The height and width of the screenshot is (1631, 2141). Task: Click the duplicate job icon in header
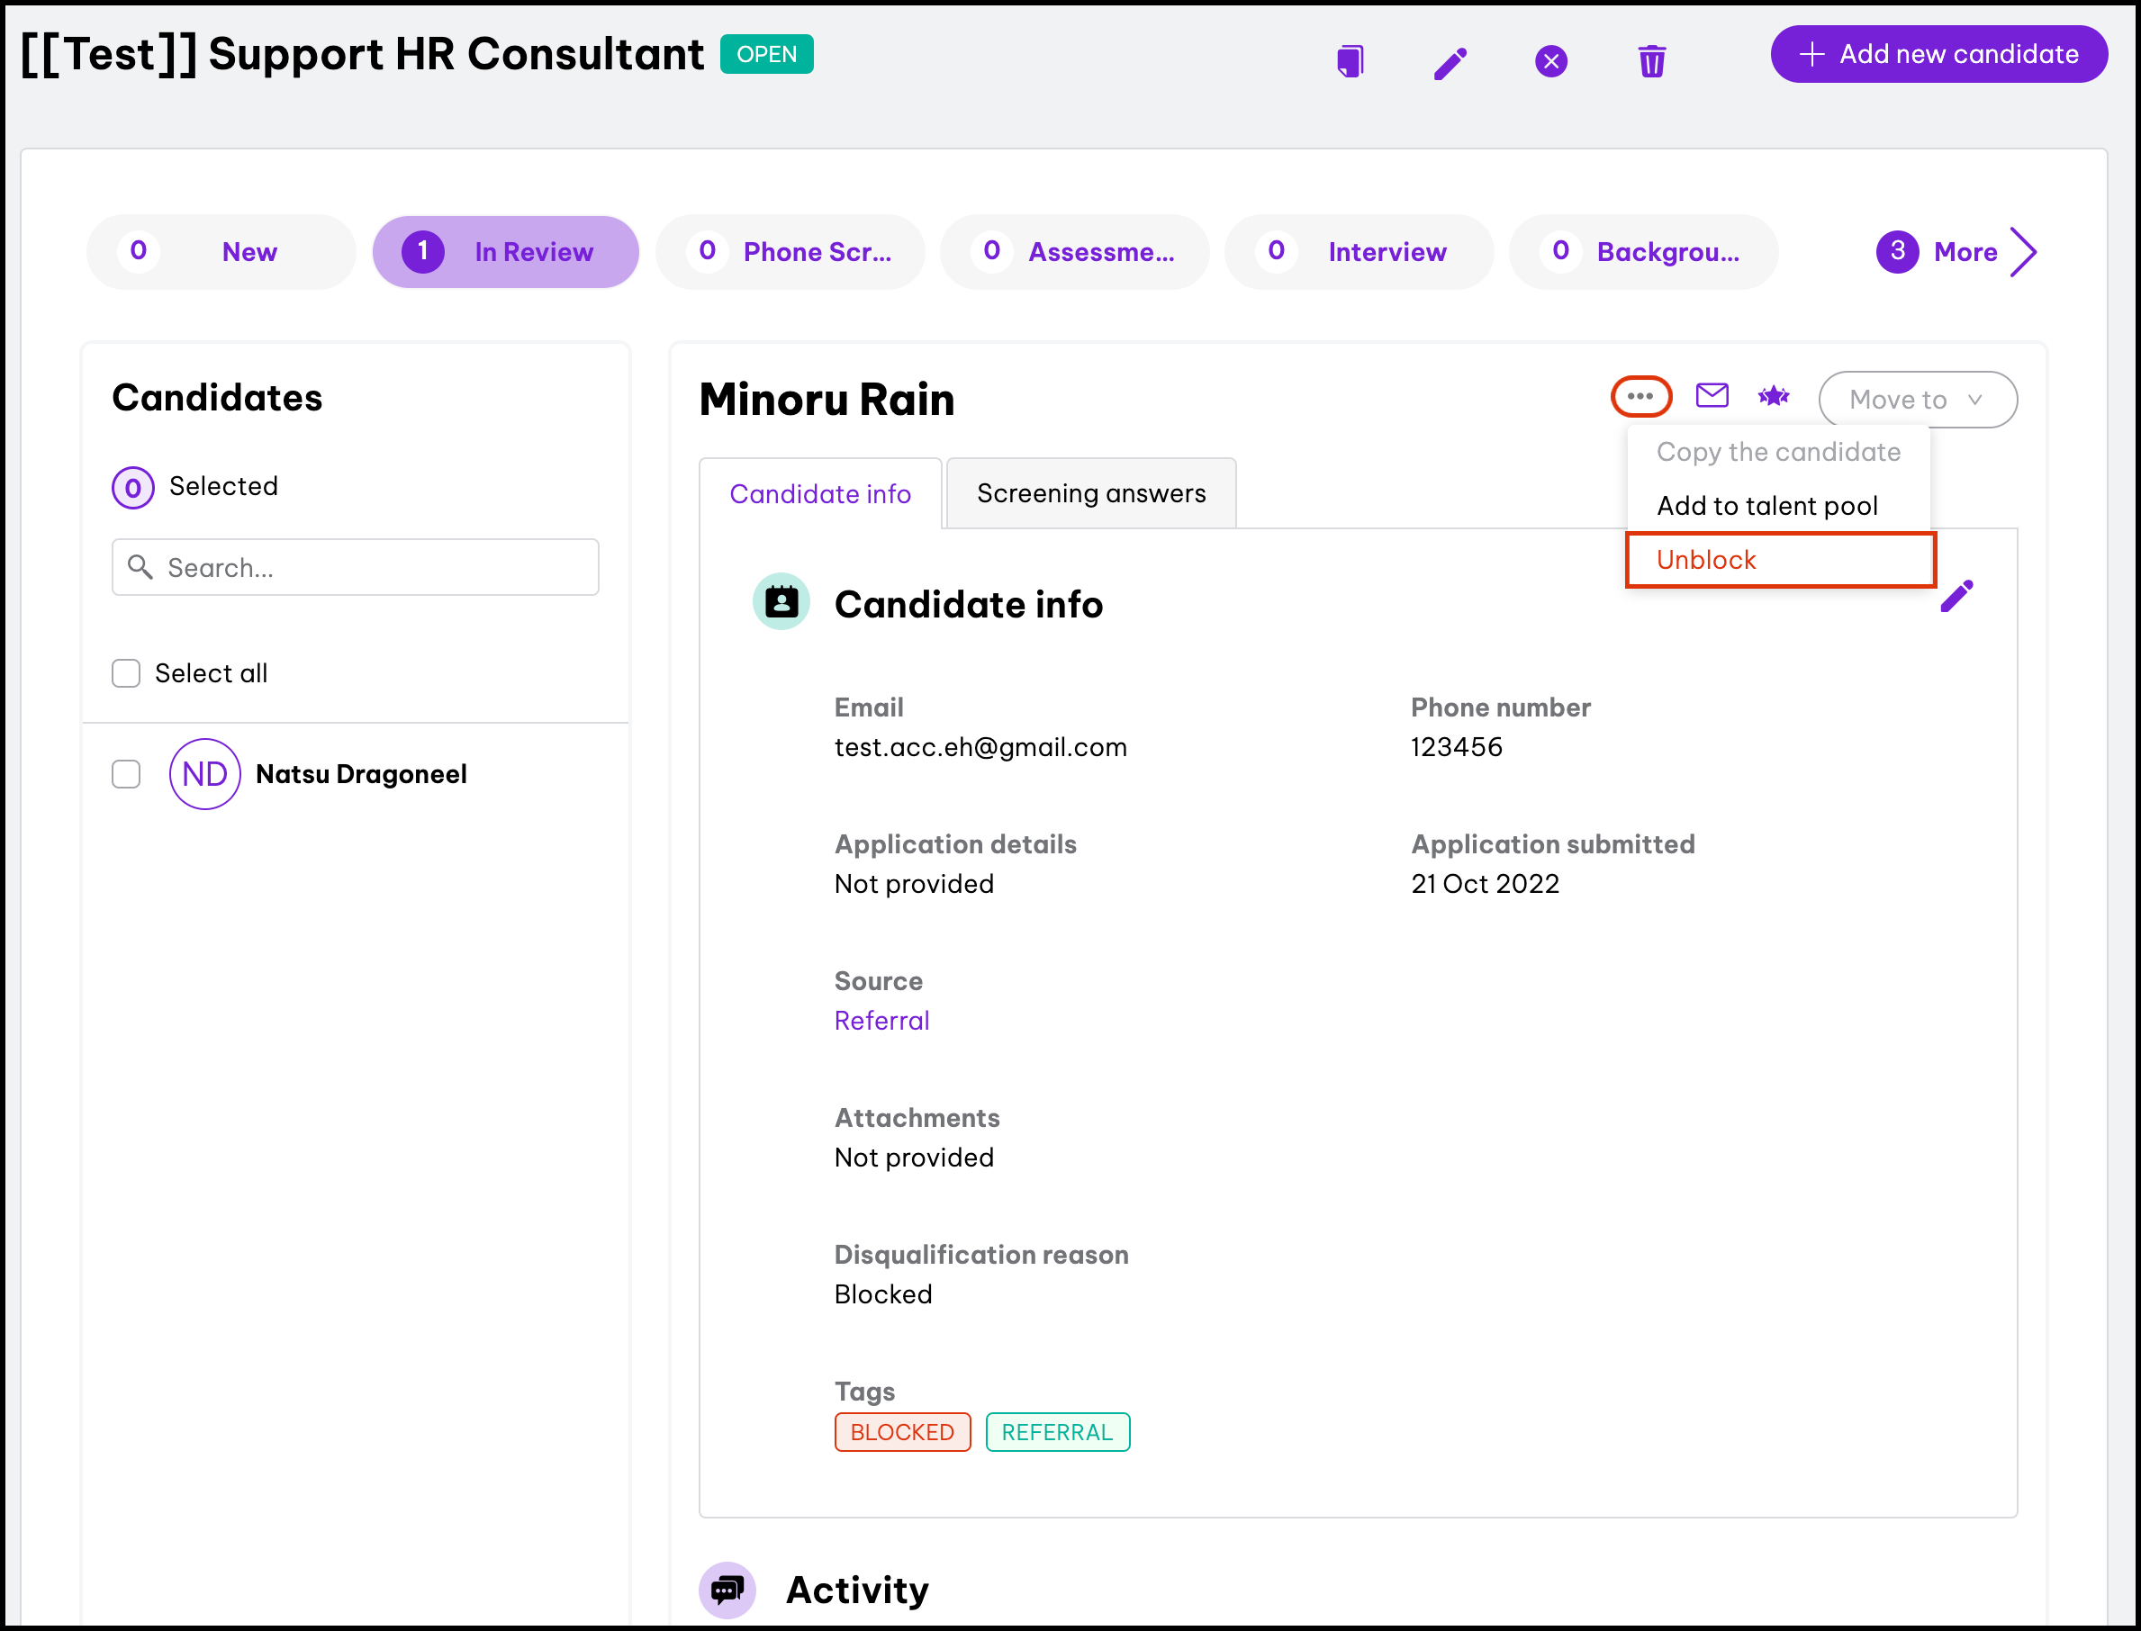click(1350, 61)
